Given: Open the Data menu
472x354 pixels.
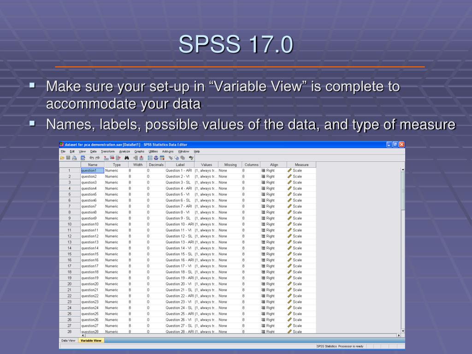Looking at the screenshot, I should click(x=93, y=151).
